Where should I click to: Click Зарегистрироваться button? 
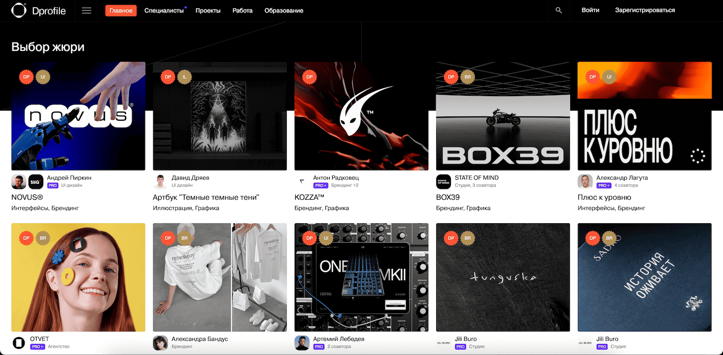(x=645, y=10)
